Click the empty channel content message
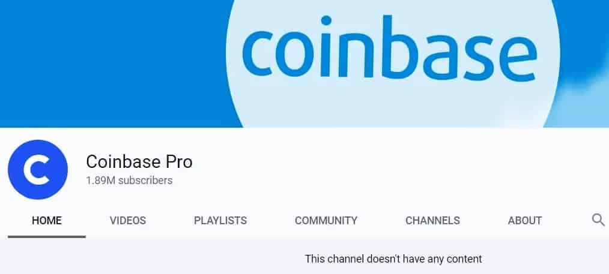The height and width of the screenshot is (274, 609). 393,258
